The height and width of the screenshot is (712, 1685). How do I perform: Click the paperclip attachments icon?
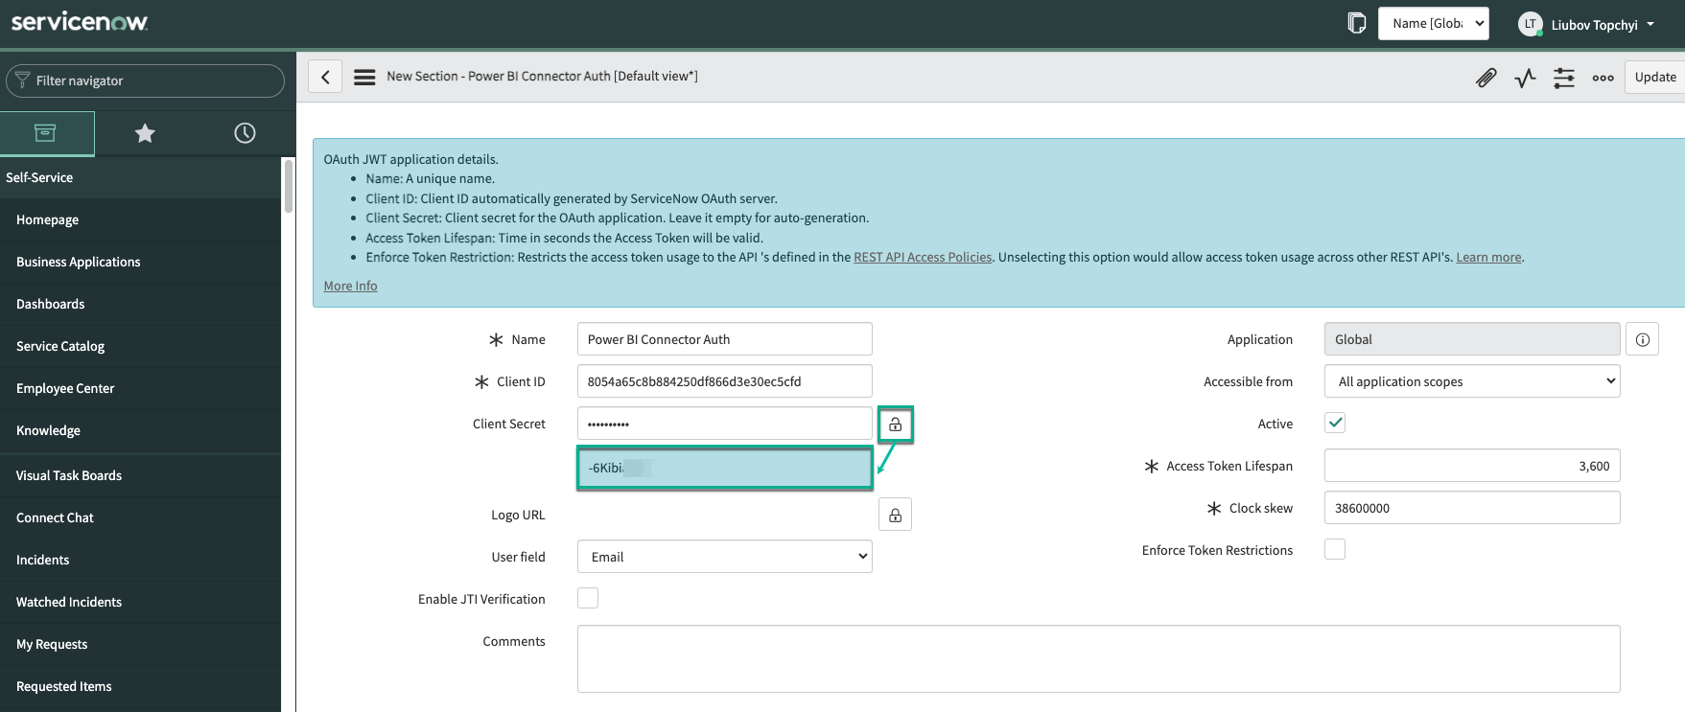coord(1486,78)
